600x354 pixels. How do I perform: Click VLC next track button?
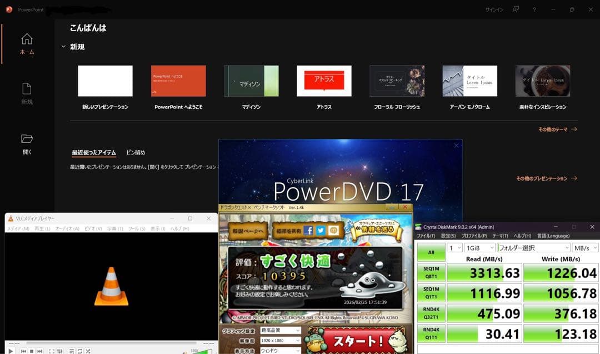(x=40, y=351)
